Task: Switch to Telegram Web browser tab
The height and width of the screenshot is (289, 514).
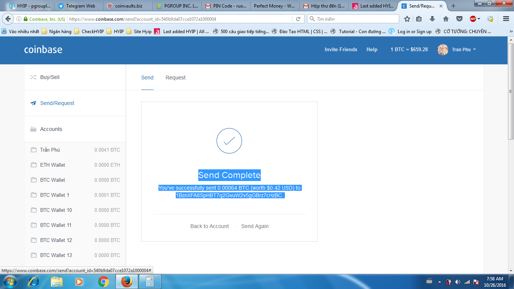Action: (x=78, y=6)
